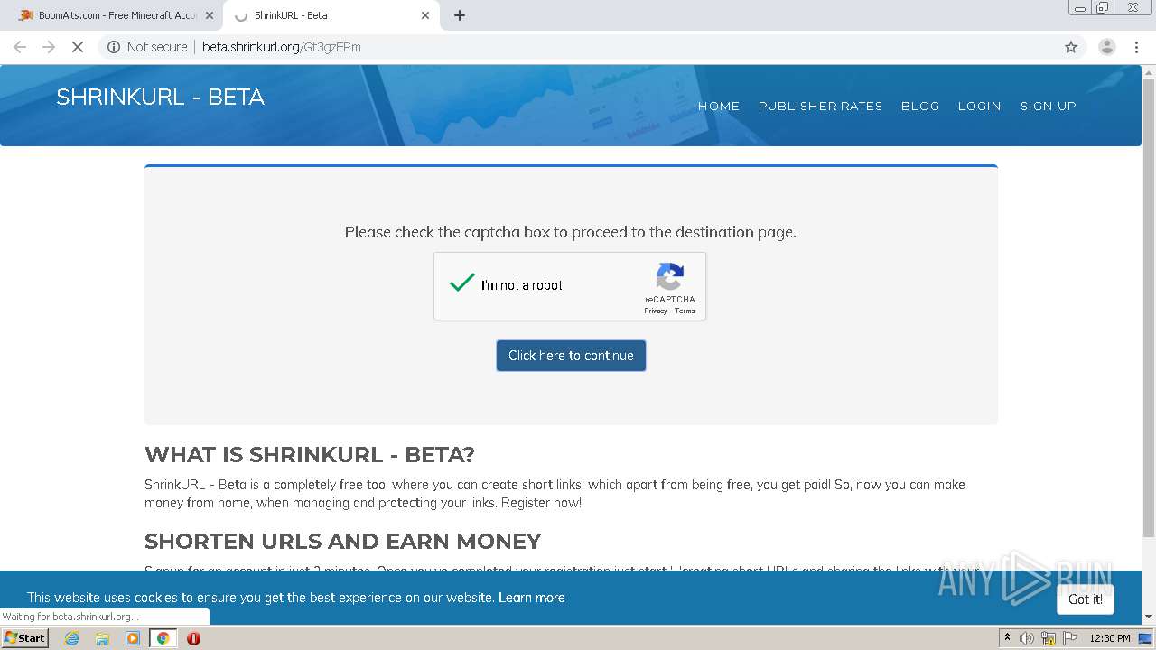Open the network tray icon

pos(1049,638)
